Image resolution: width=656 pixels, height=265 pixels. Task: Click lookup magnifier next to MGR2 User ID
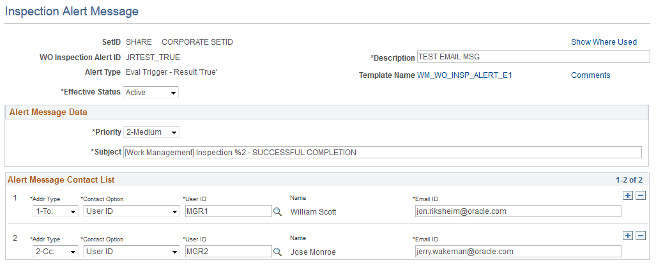(x=277, y=252)
